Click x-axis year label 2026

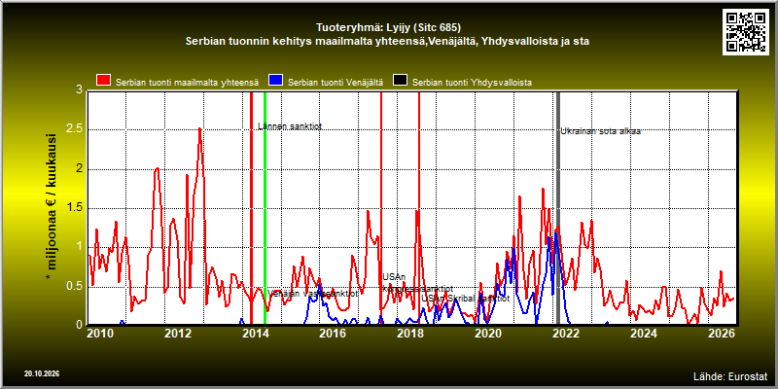click(721, 334)
